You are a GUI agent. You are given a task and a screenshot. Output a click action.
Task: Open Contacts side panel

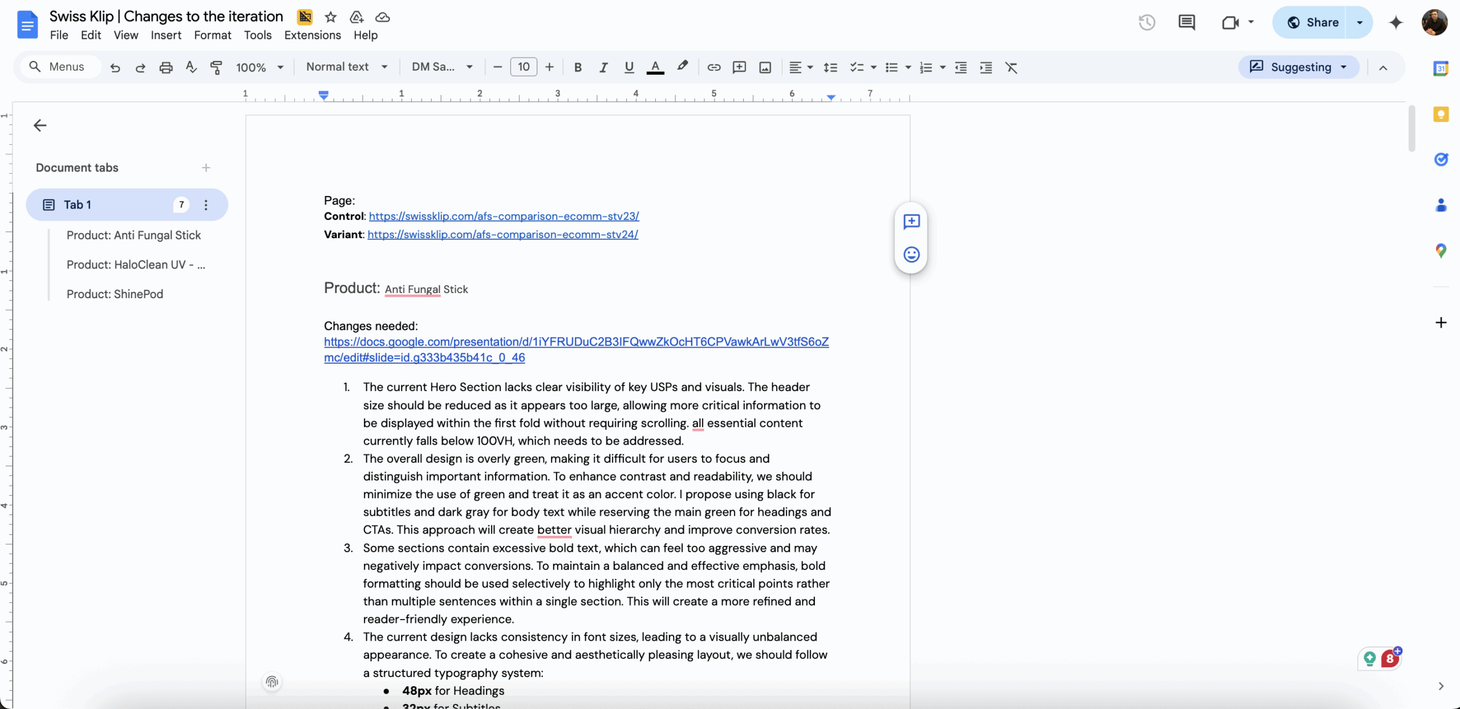1441,205
